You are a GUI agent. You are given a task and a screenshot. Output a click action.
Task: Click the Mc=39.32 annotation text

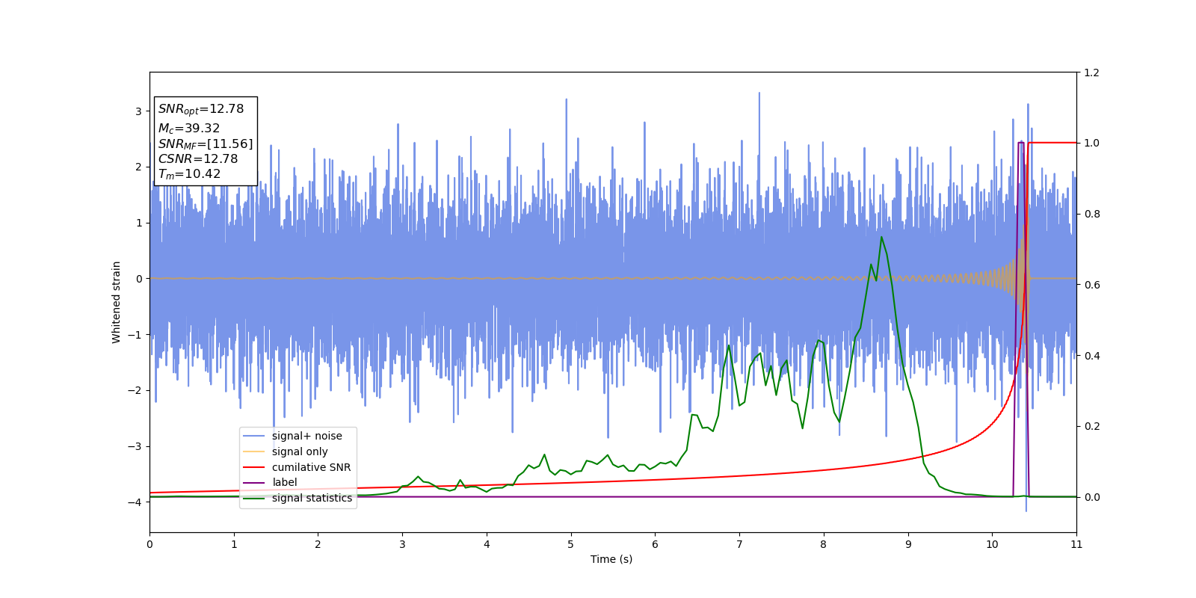pyautogui.click(x=189, y=129)
